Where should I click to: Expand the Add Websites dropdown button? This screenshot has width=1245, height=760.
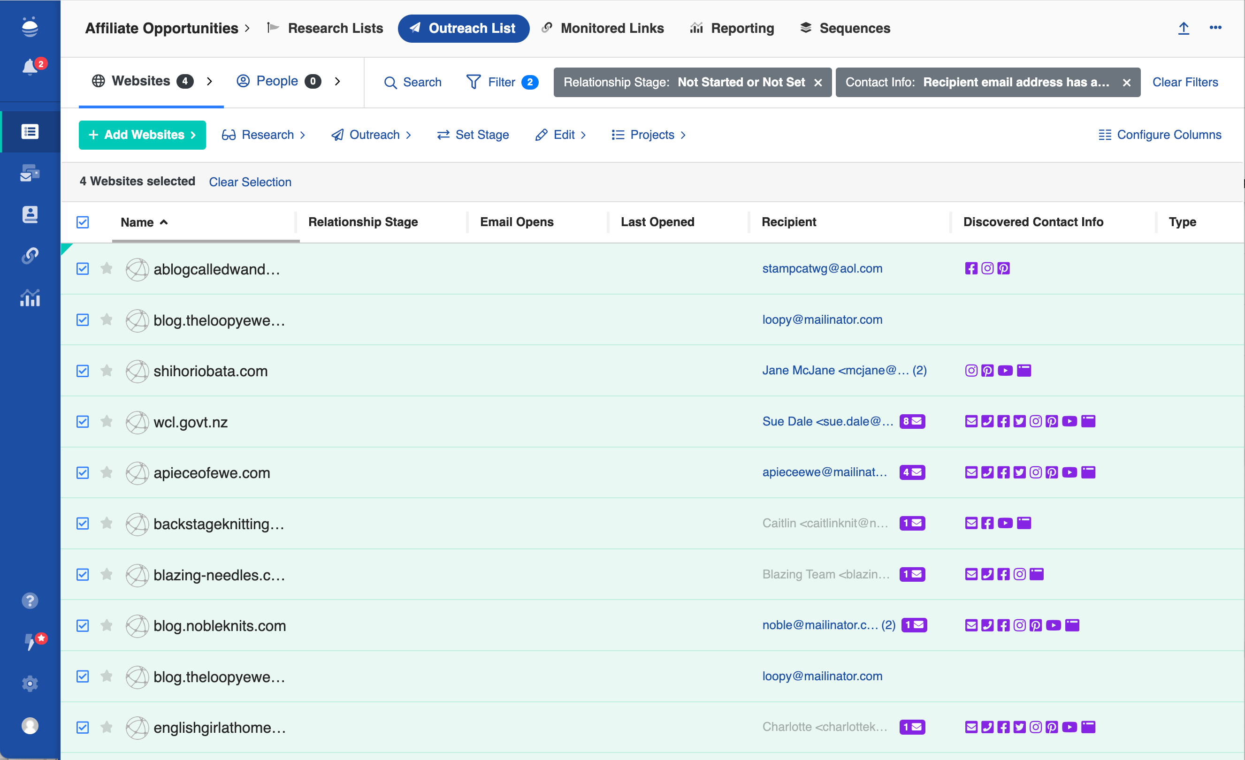point(142,135)
